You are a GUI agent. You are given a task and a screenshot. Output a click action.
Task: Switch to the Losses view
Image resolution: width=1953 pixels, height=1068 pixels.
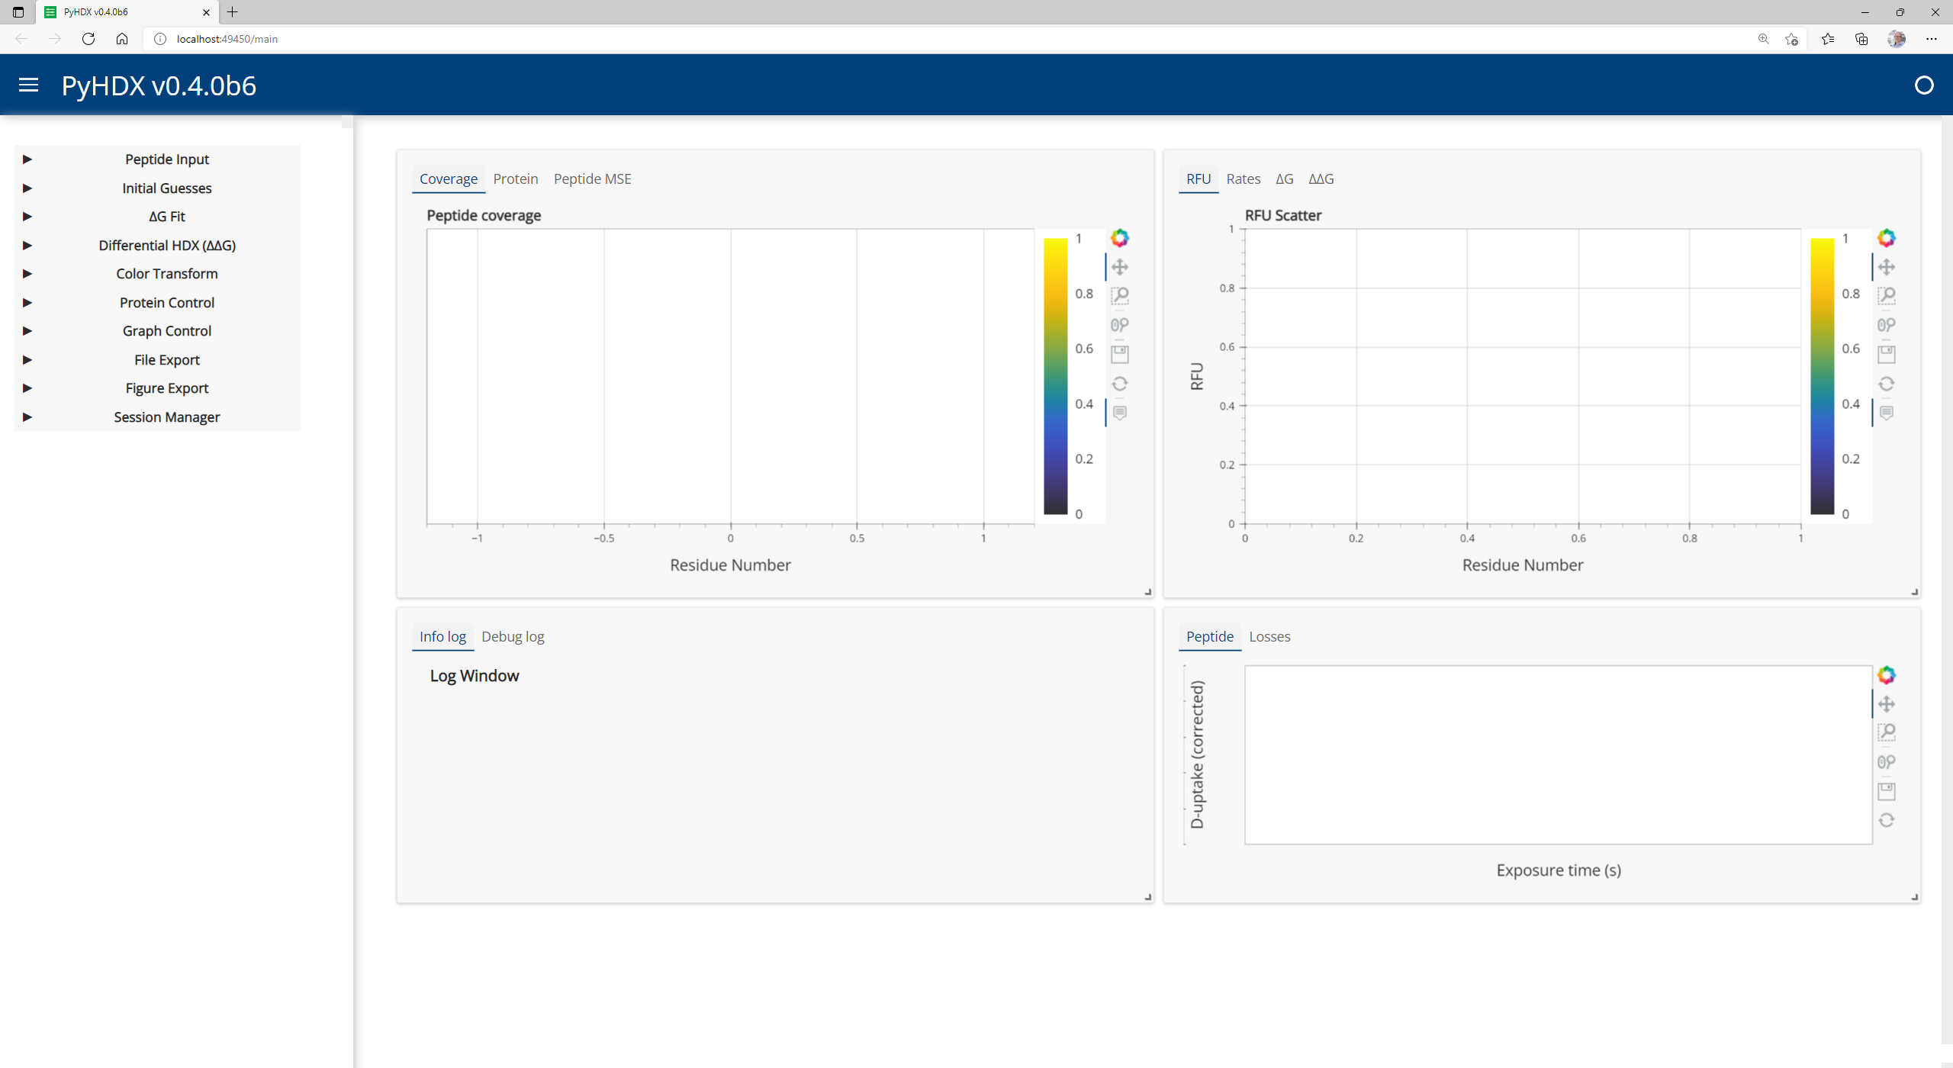(1269, 636)
